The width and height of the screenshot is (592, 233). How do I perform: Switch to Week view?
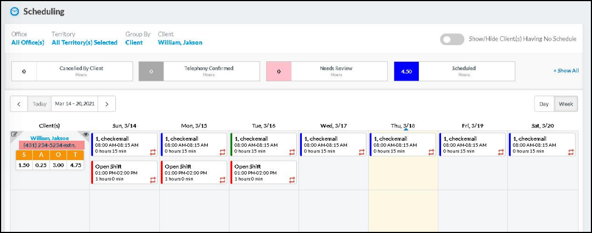pos(566,104)
